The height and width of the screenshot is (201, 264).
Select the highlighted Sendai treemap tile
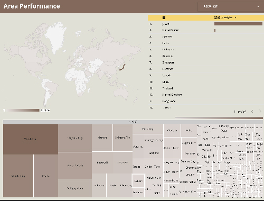coord(138,181)
